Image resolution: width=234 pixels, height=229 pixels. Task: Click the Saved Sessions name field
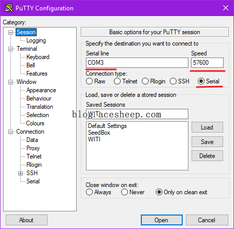tap(137, 114)
